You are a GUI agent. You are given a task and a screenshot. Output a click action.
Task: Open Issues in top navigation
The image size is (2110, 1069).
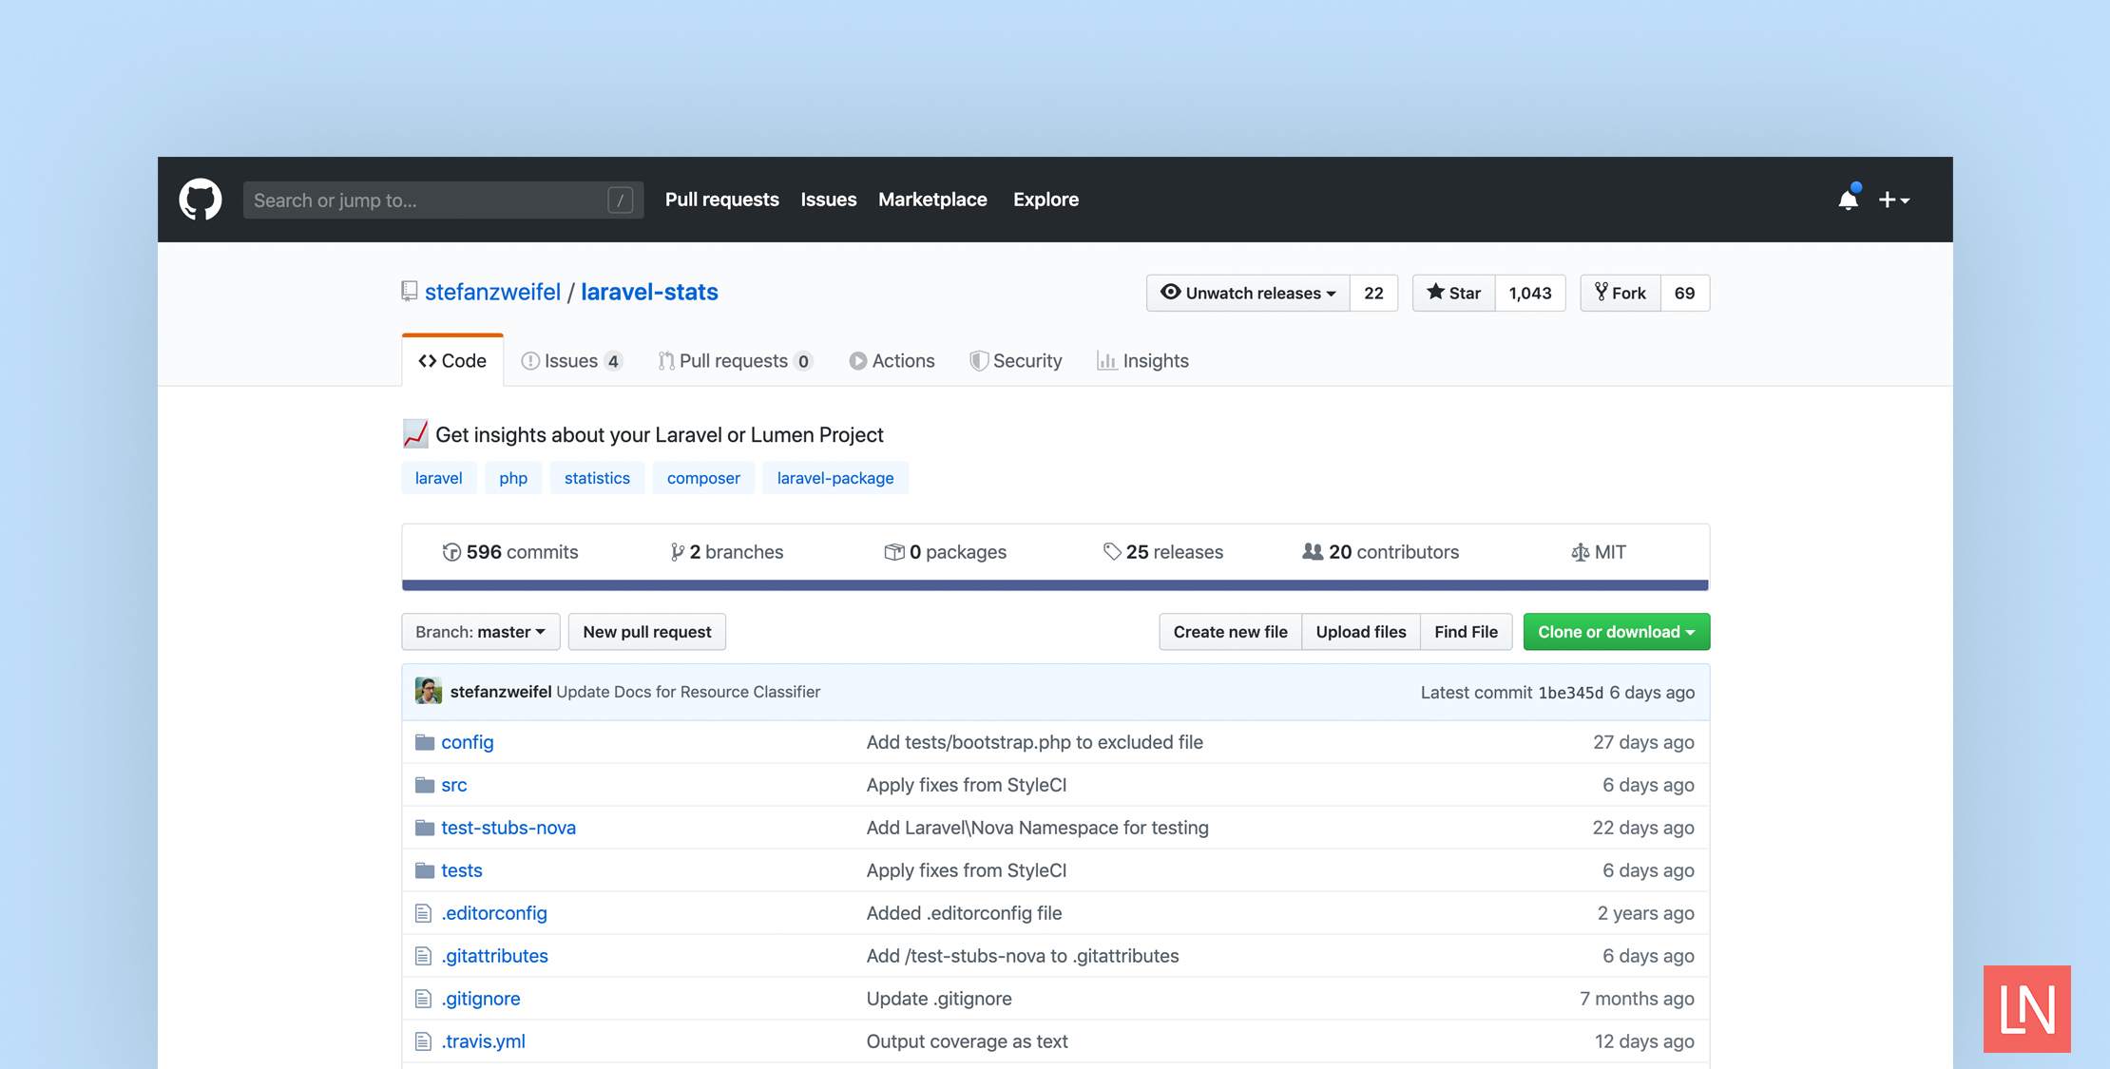coord(829,200)
